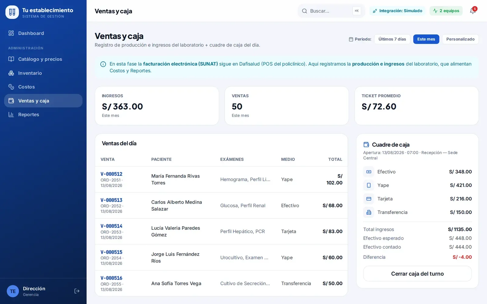Select Ventas y caja in sidebar
The width and height of the screenshot is (487, 304).
point(43,101)
